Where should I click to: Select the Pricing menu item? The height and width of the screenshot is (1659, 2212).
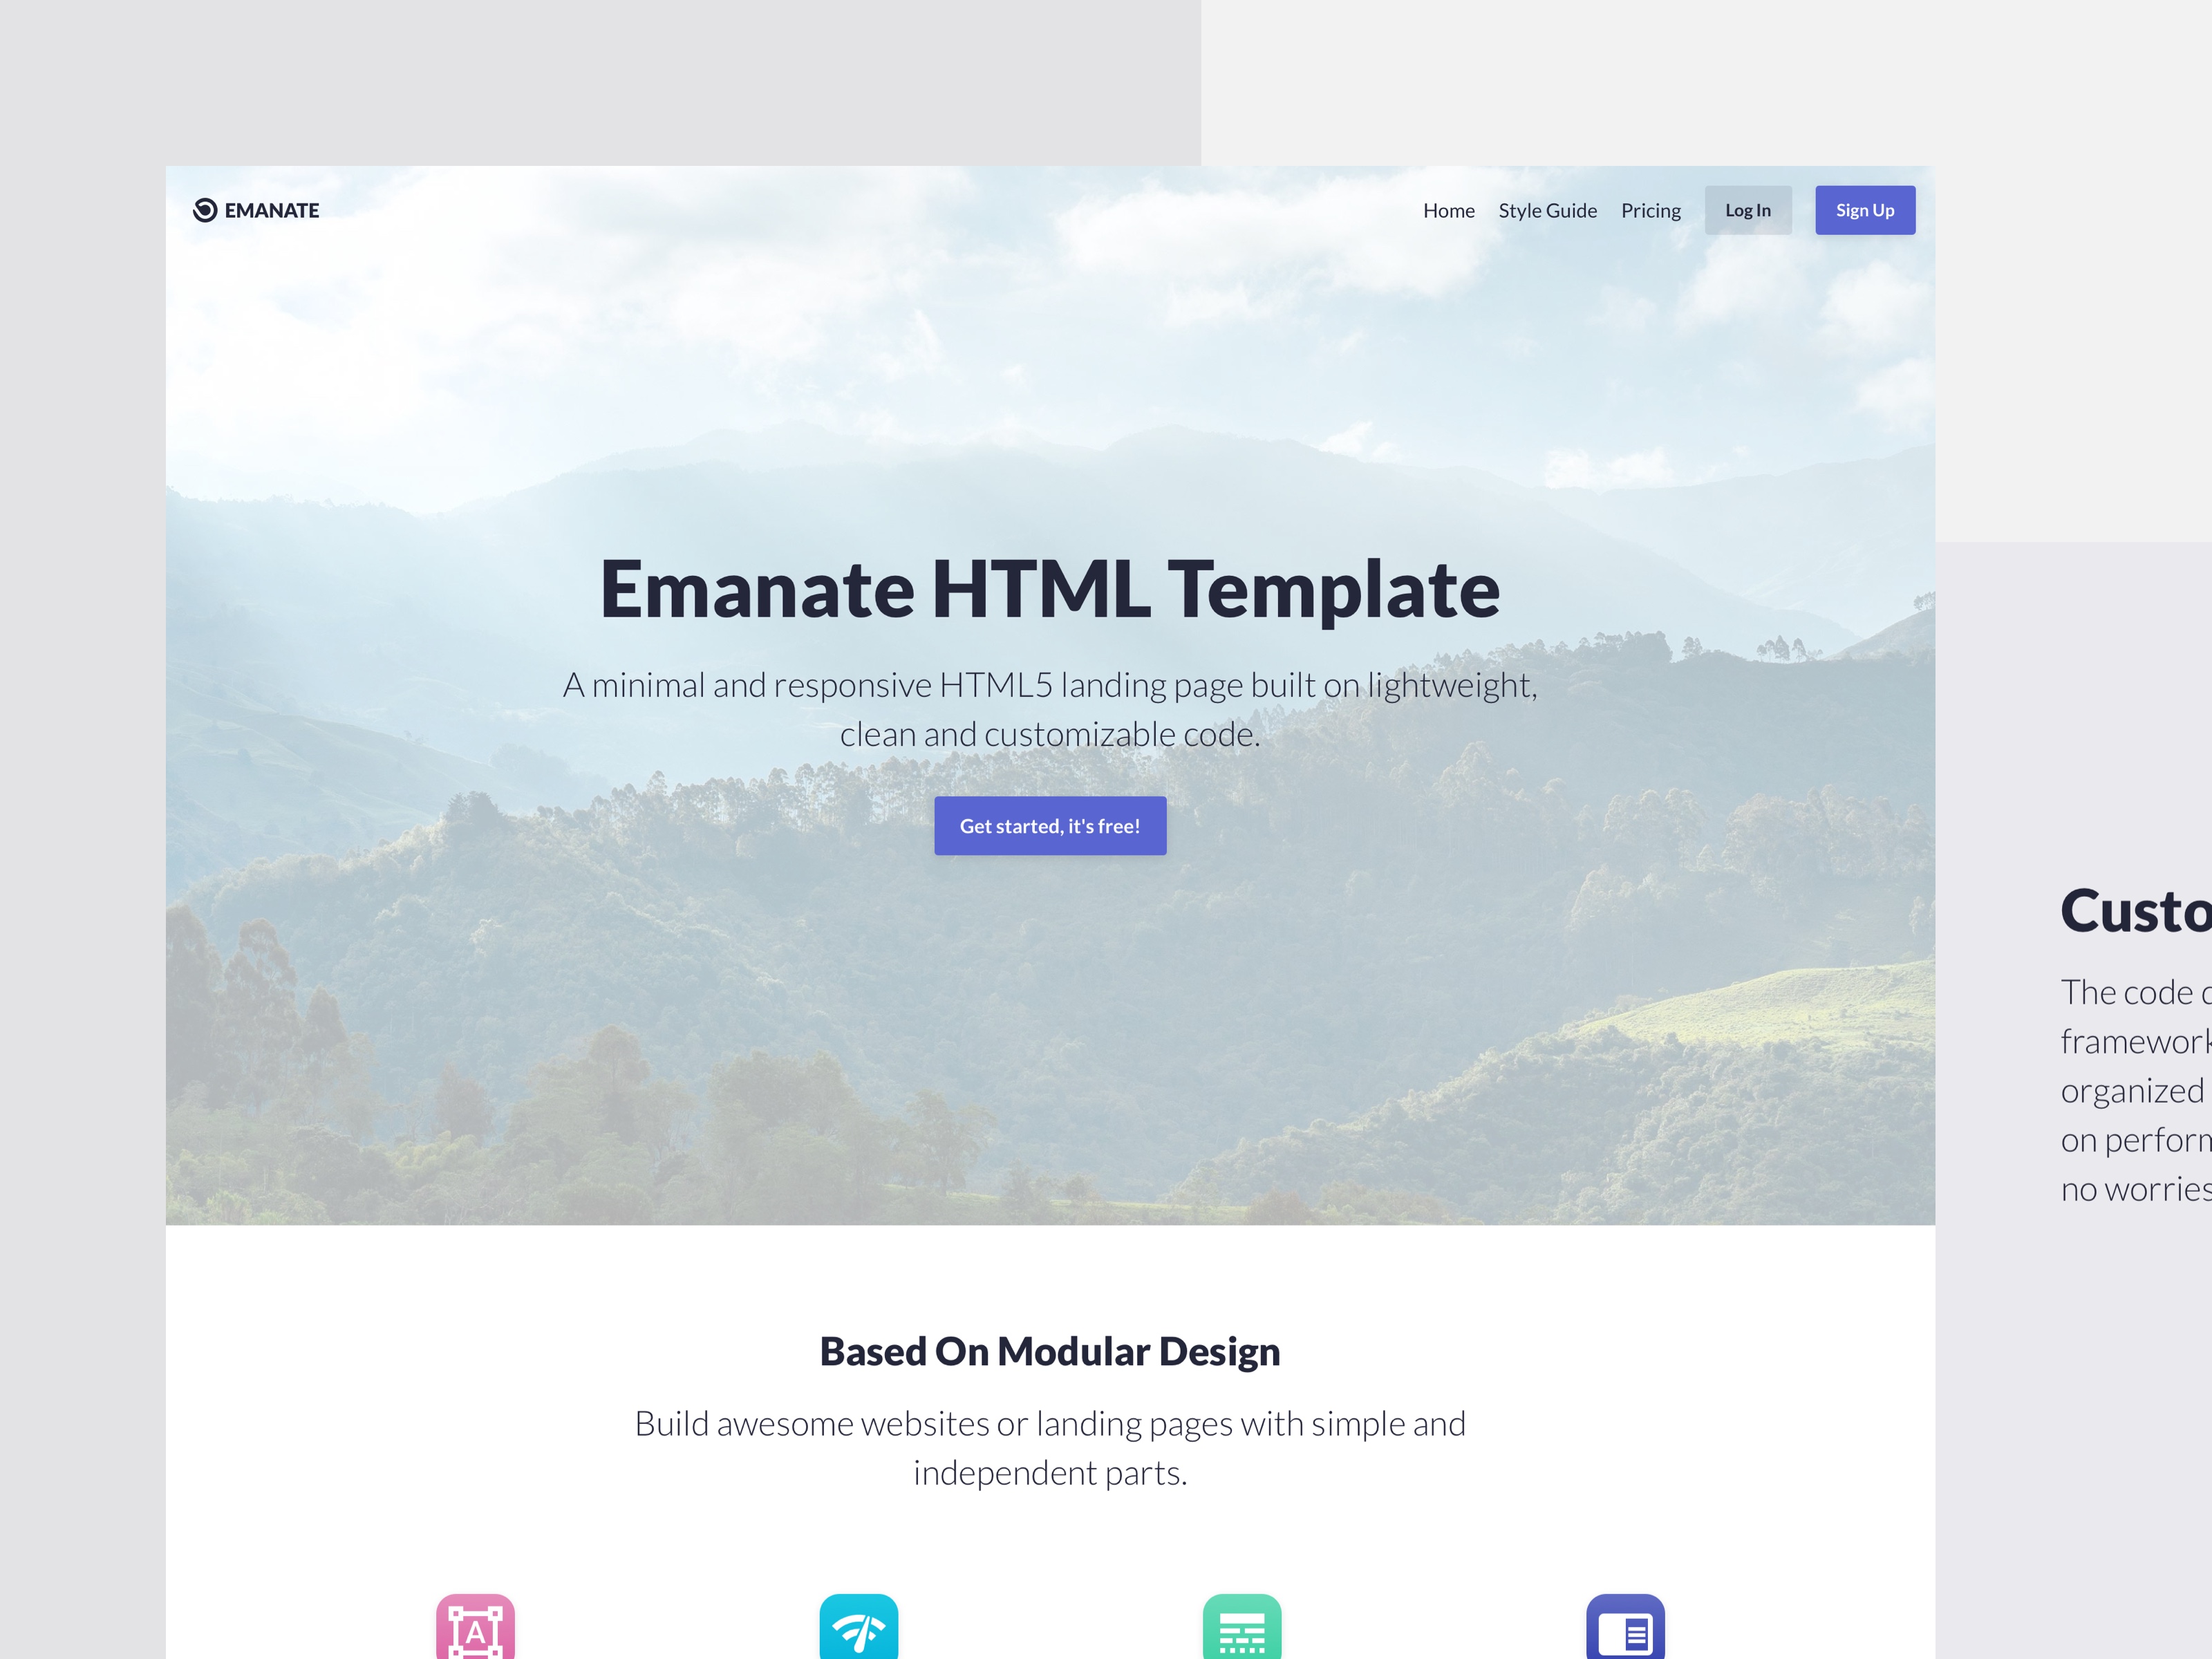point(1649,209)
